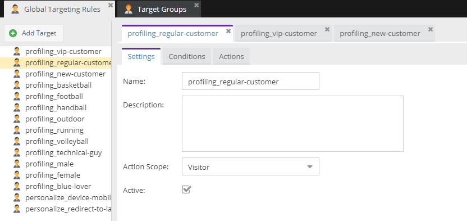467x221 pixels.
Task: Click into the Name input field
Action: [x=250, y=81]
